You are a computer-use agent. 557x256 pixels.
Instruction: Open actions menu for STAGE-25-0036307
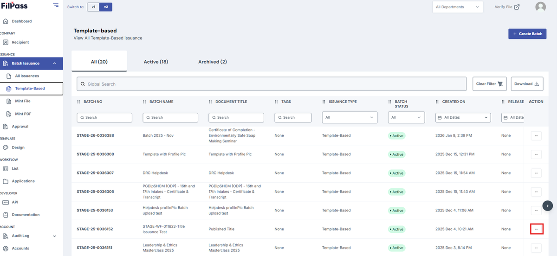coord(536,173)
